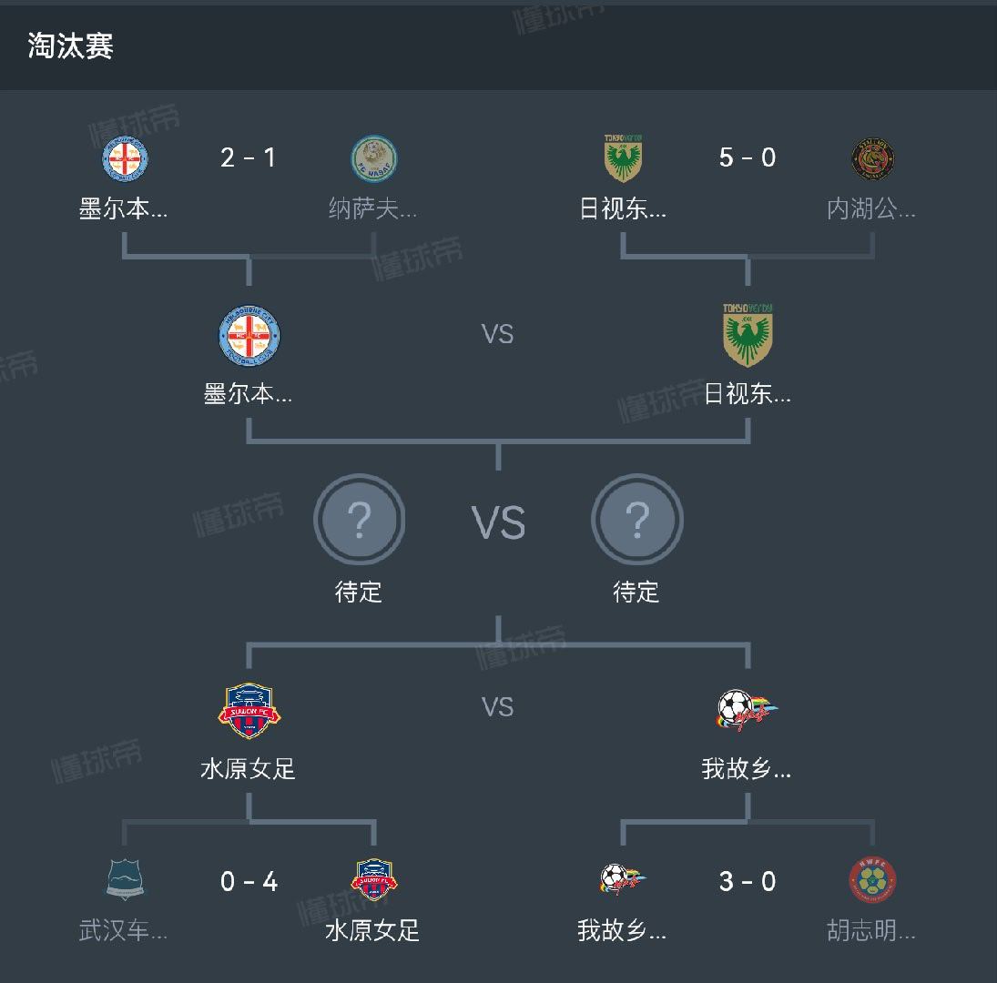View the 0 - 4 match result
The width and height of the screenshot is (997, 983).
pos(249,881)
